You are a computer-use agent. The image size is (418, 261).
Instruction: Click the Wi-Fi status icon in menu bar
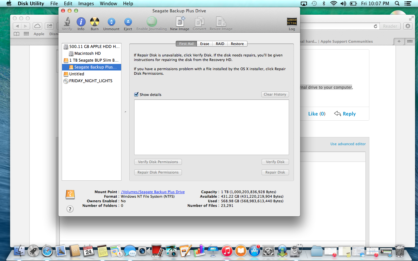[333, 4]
